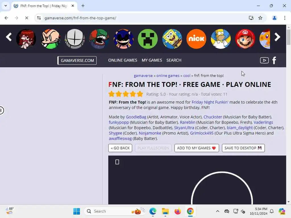Screen dimensions: 291x218
Task: Click the Windows taskbar Search box
Action: click(115, 211)
